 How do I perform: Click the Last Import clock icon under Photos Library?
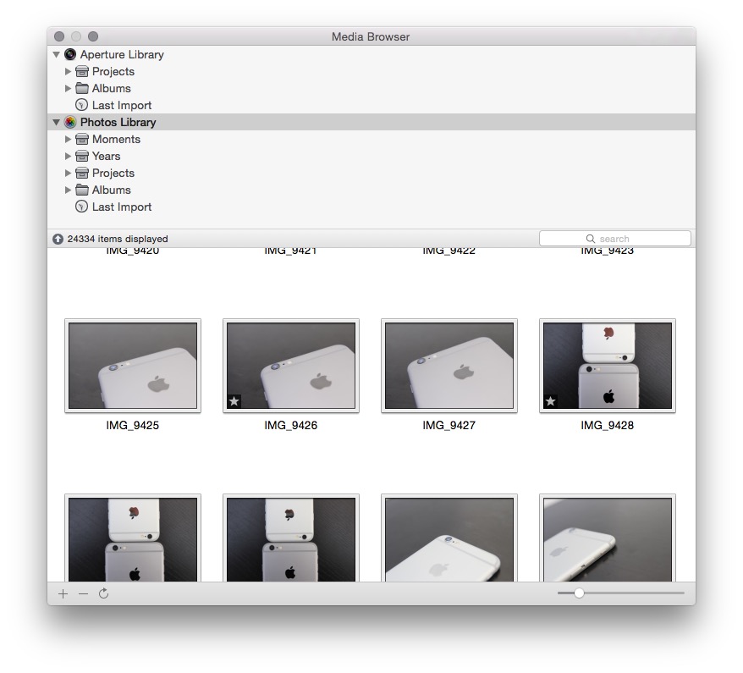[x=81, y=207]
